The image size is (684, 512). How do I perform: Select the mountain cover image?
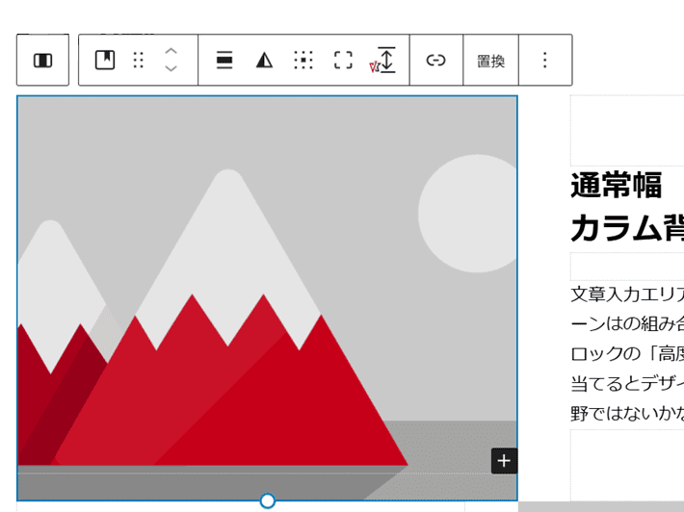pos(267,298)
